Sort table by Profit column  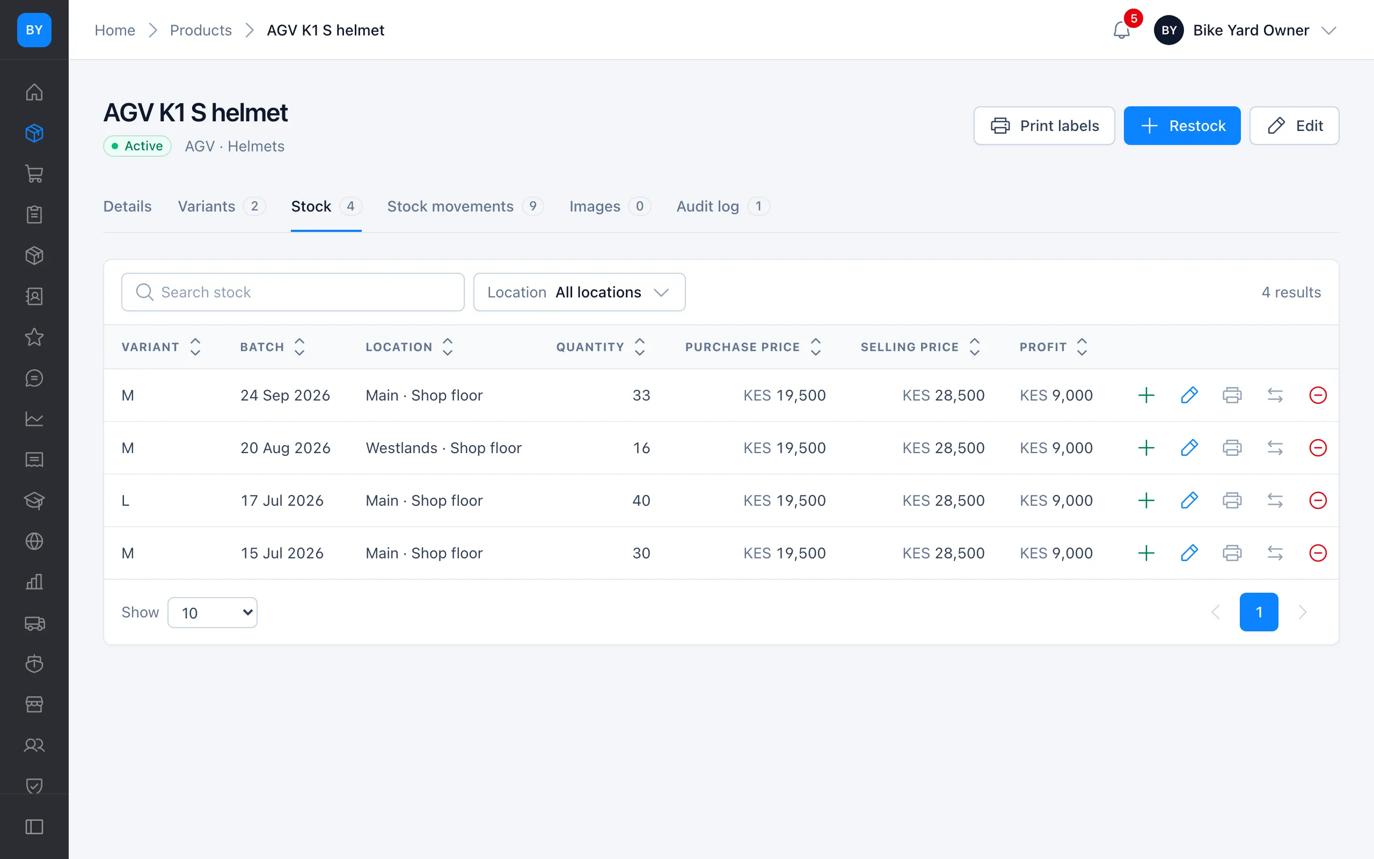point(1053,347)
